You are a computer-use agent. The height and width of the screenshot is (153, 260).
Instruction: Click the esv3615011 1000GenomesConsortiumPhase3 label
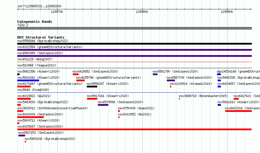[53, 108]
